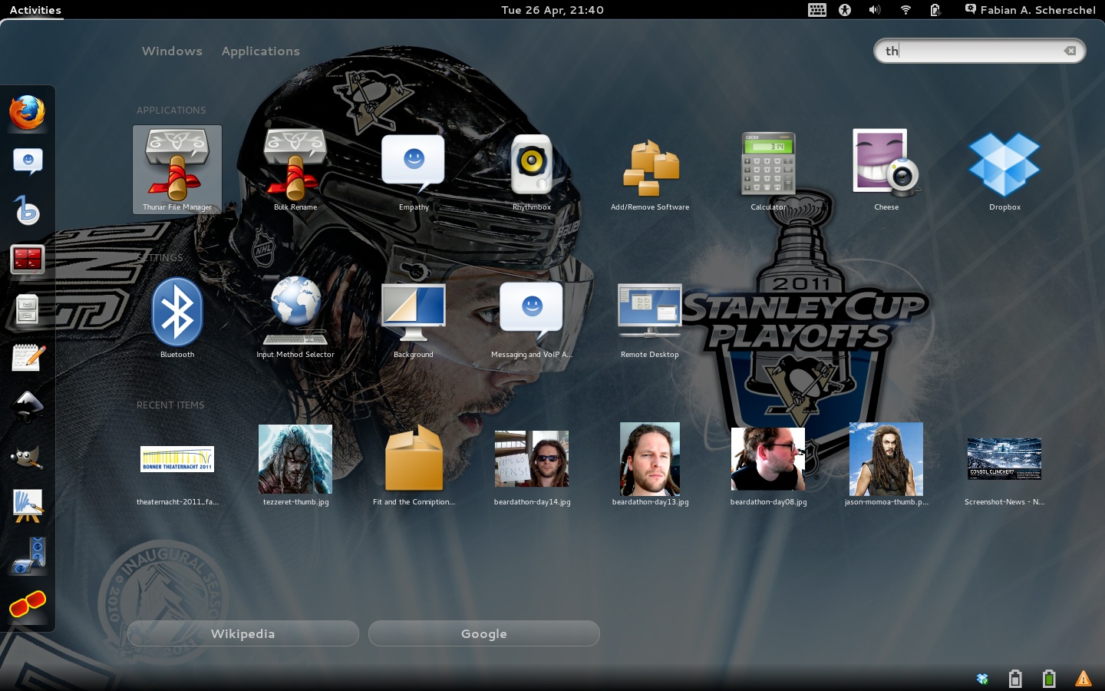Open Dropbox from the application results

(1004, 164)
